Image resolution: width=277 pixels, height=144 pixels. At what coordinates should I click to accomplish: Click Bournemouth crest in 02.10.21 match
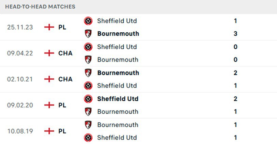tap(88, 73)
